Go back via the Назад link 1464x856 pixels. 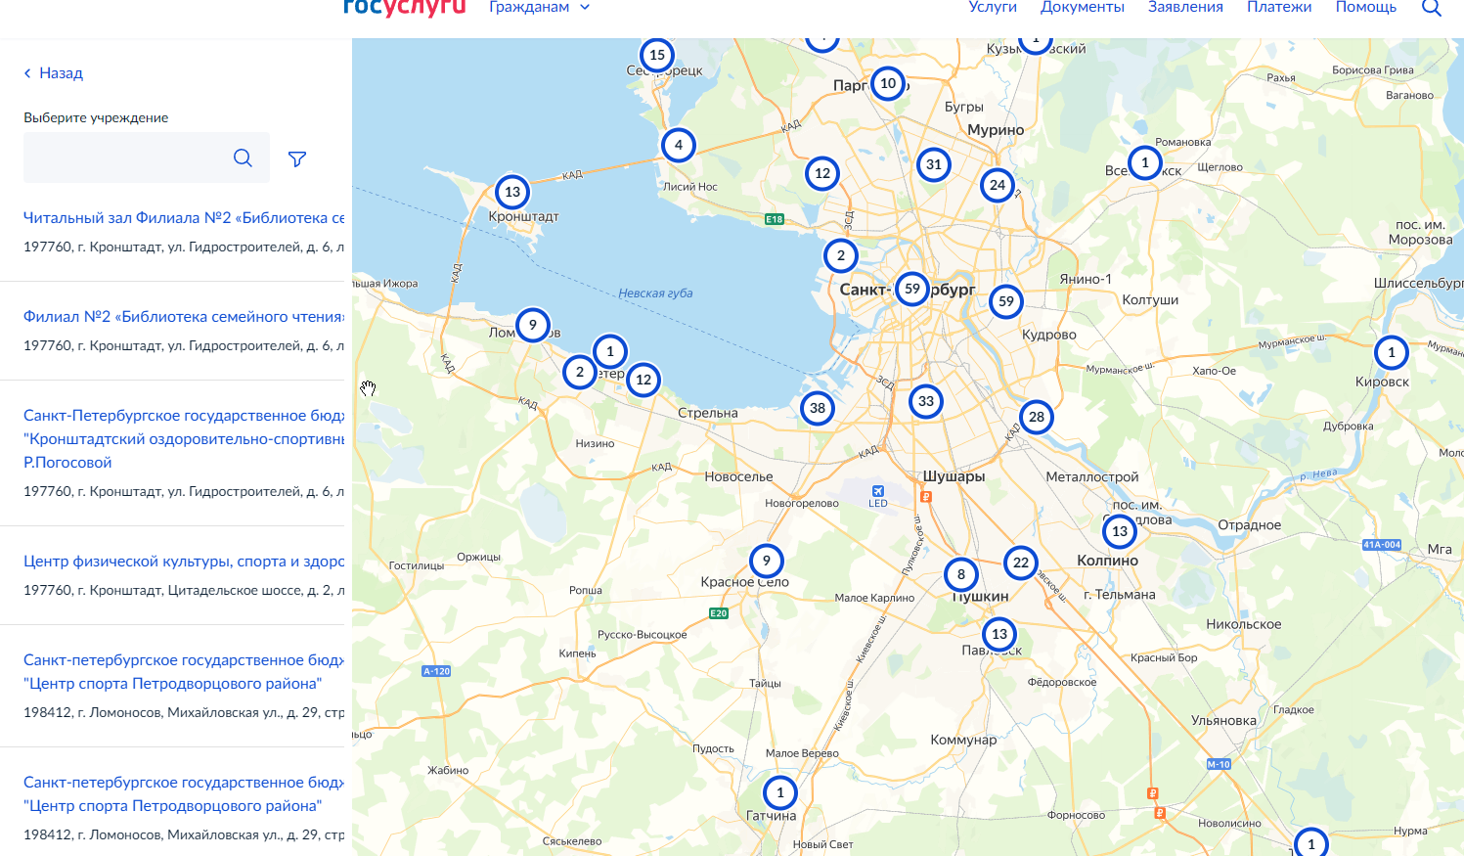coord(53,73)
